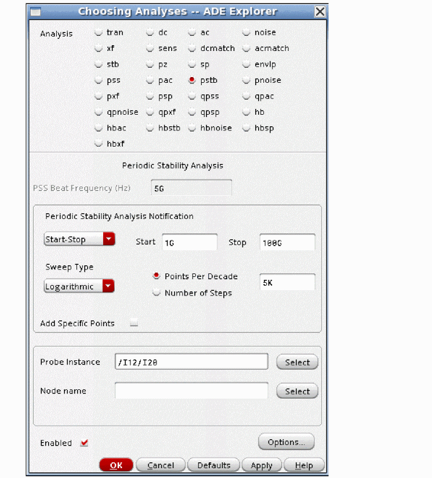
Task: Select the qpxf analysis option
Action: (x=150, y=112)
